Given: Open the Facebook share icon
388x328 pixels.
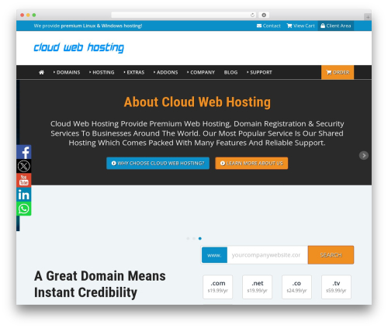Looking at the screenshot, I should [24, 152].
